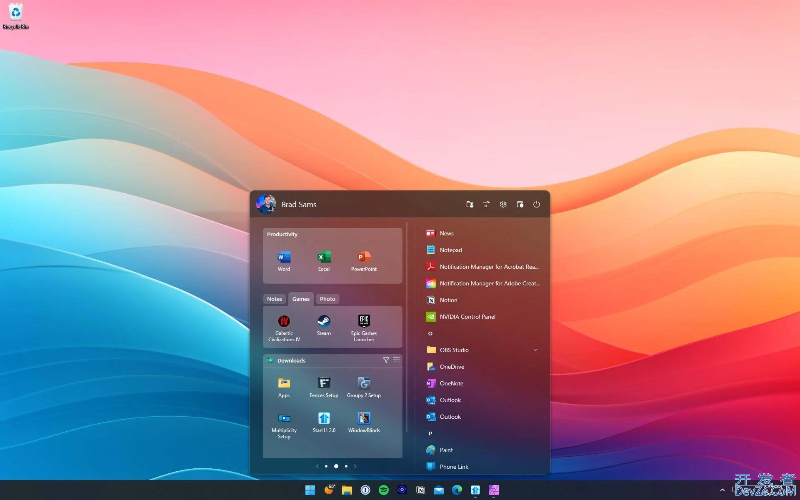Viewport: 800px width, 500px height.
Task: Open the Apps folder in Downloads
Action: coord(284,387)
